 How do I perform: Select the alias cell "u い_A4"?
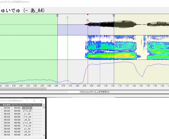click(x=27, y=114)
